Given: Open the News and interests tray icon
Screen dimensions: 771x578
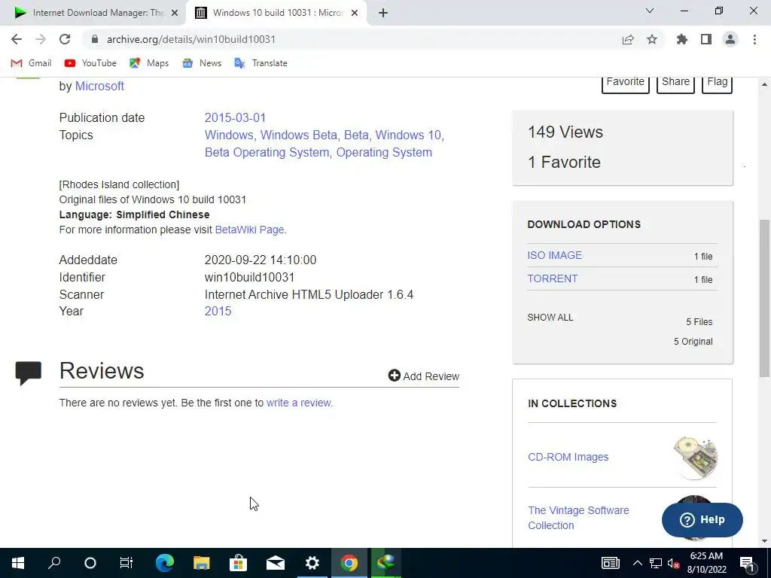Looking at the screenshot, I should click(610, 563).
